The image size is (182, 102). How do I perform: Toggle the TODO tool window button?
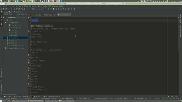point(7,96)
